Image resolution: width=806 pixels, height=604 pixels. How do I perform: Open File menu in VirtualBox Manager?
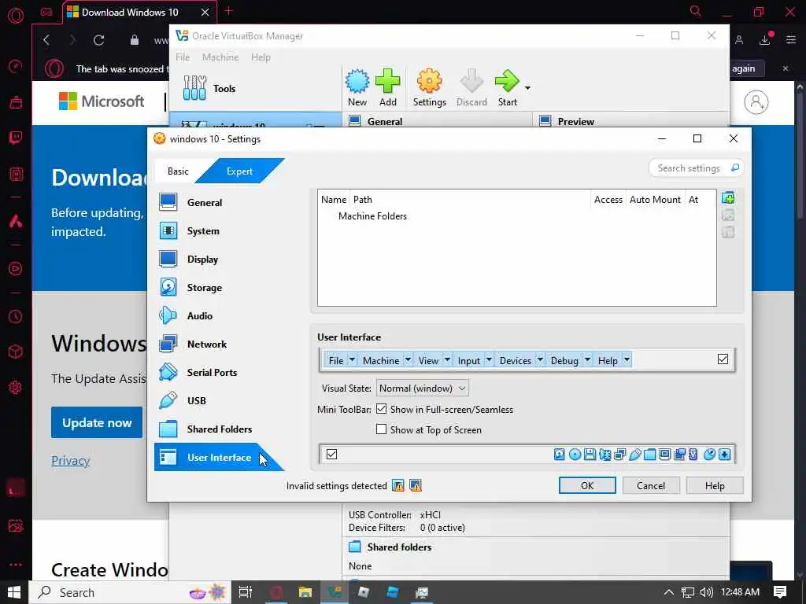(x=183, y=57)
